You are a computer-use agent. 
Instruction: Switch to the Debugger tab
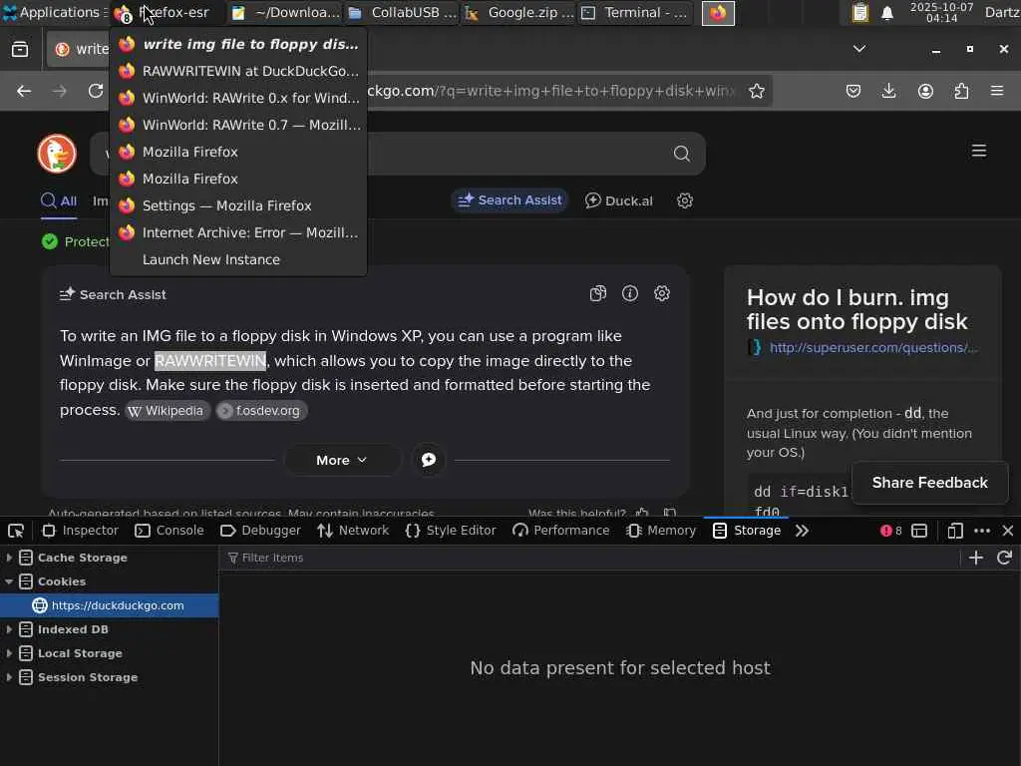260,531
